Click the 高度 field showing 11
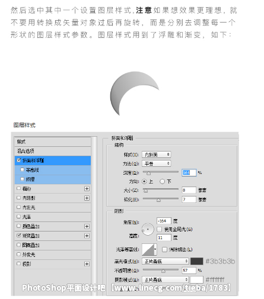 164,237
